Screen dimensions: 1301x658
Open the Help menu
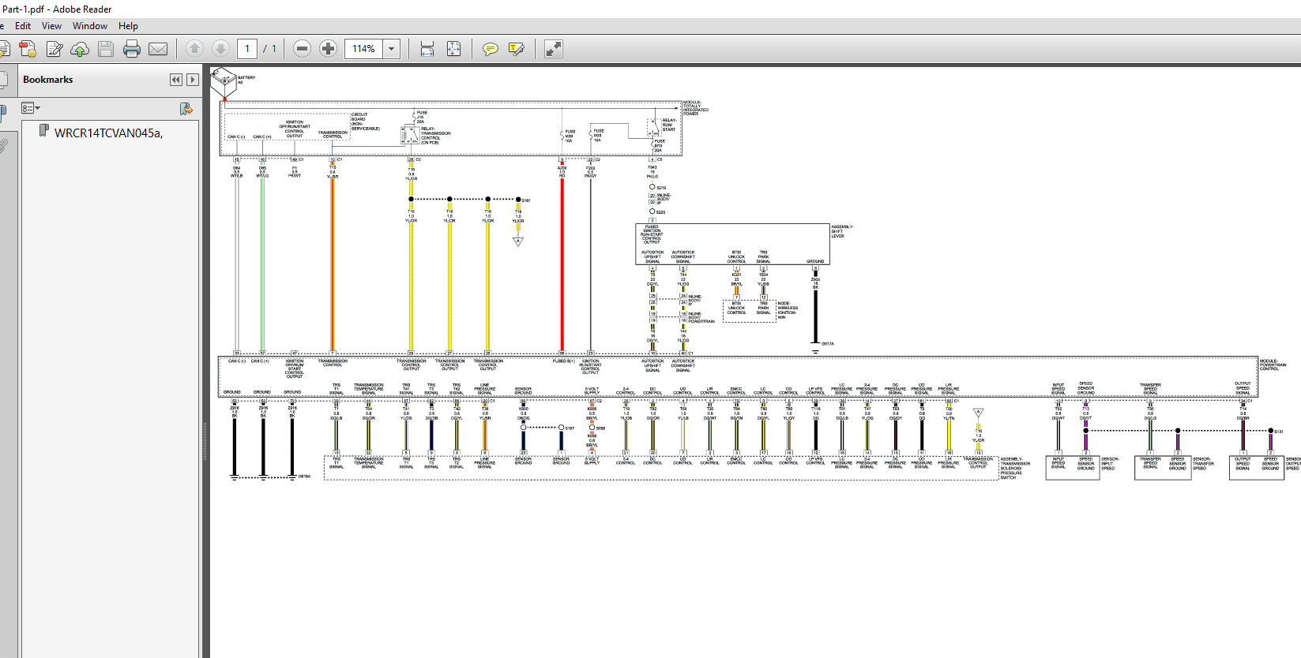pos(128,26)
